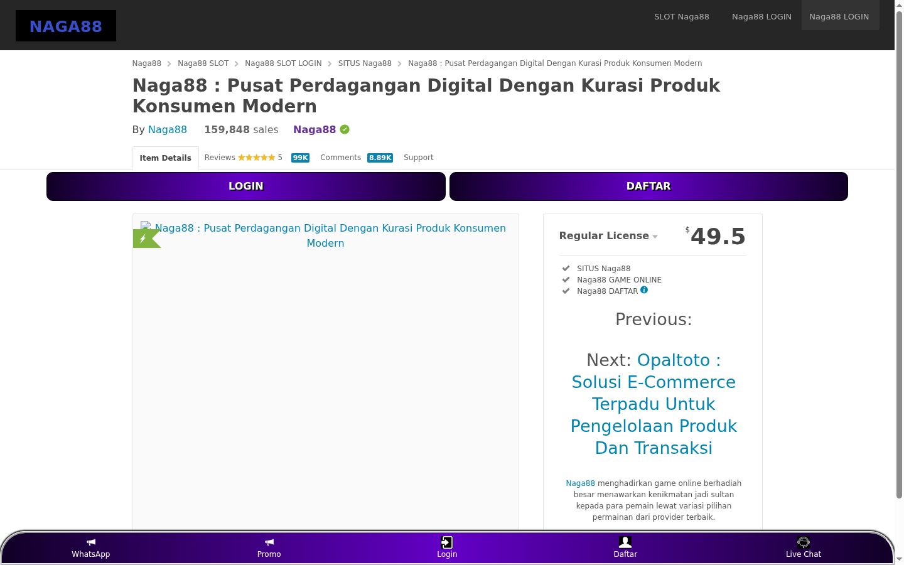Switch to the Item Details tab
Viewport: 904px width, 565px height.
click(166, 158)
